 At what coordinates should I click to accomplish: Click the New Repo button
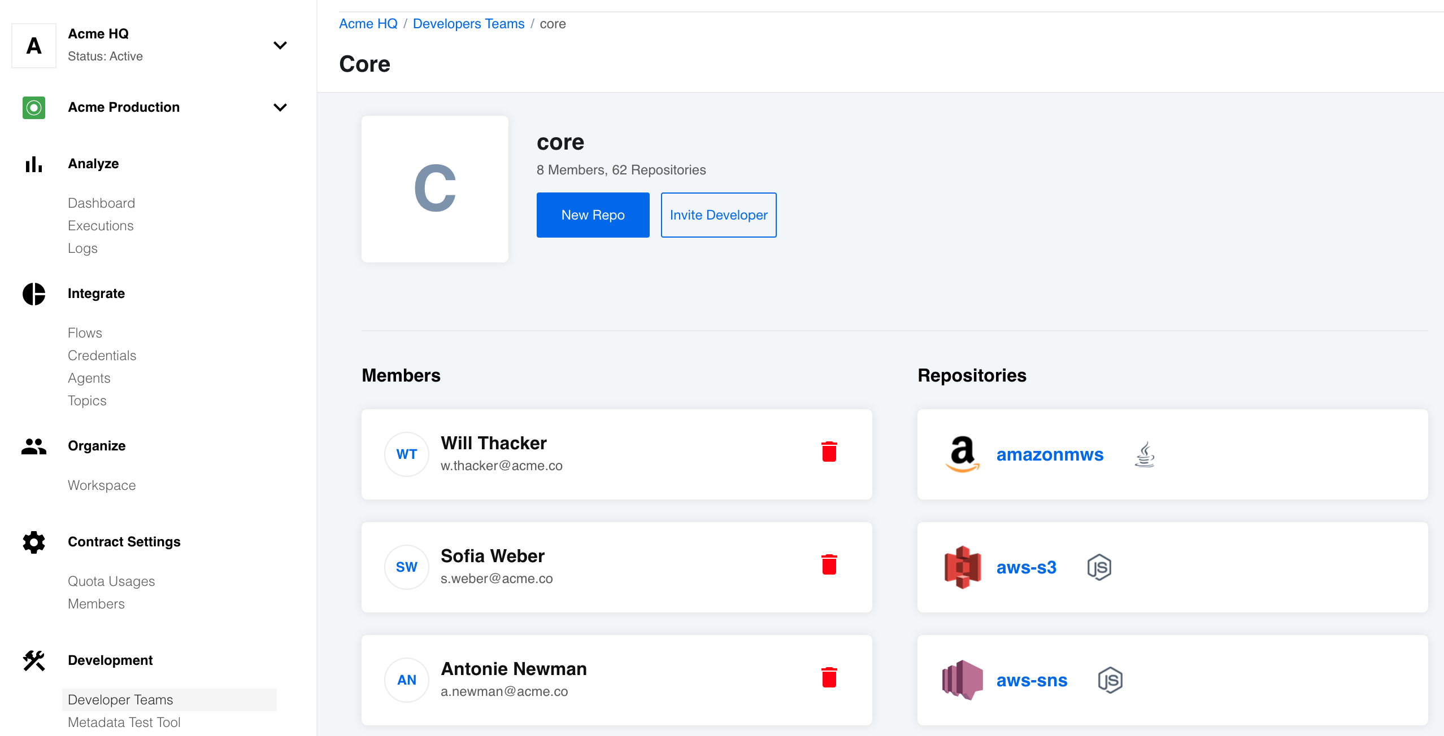[x=592, y=215]
